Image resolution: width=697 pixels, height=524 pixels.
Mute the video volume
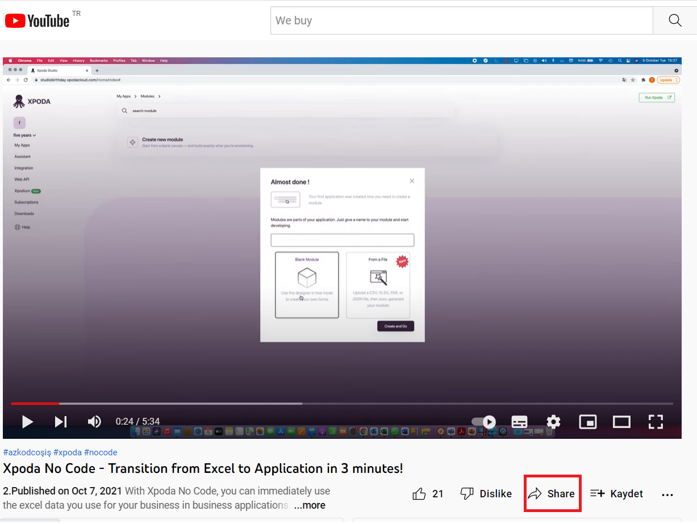tap(94, 421)
